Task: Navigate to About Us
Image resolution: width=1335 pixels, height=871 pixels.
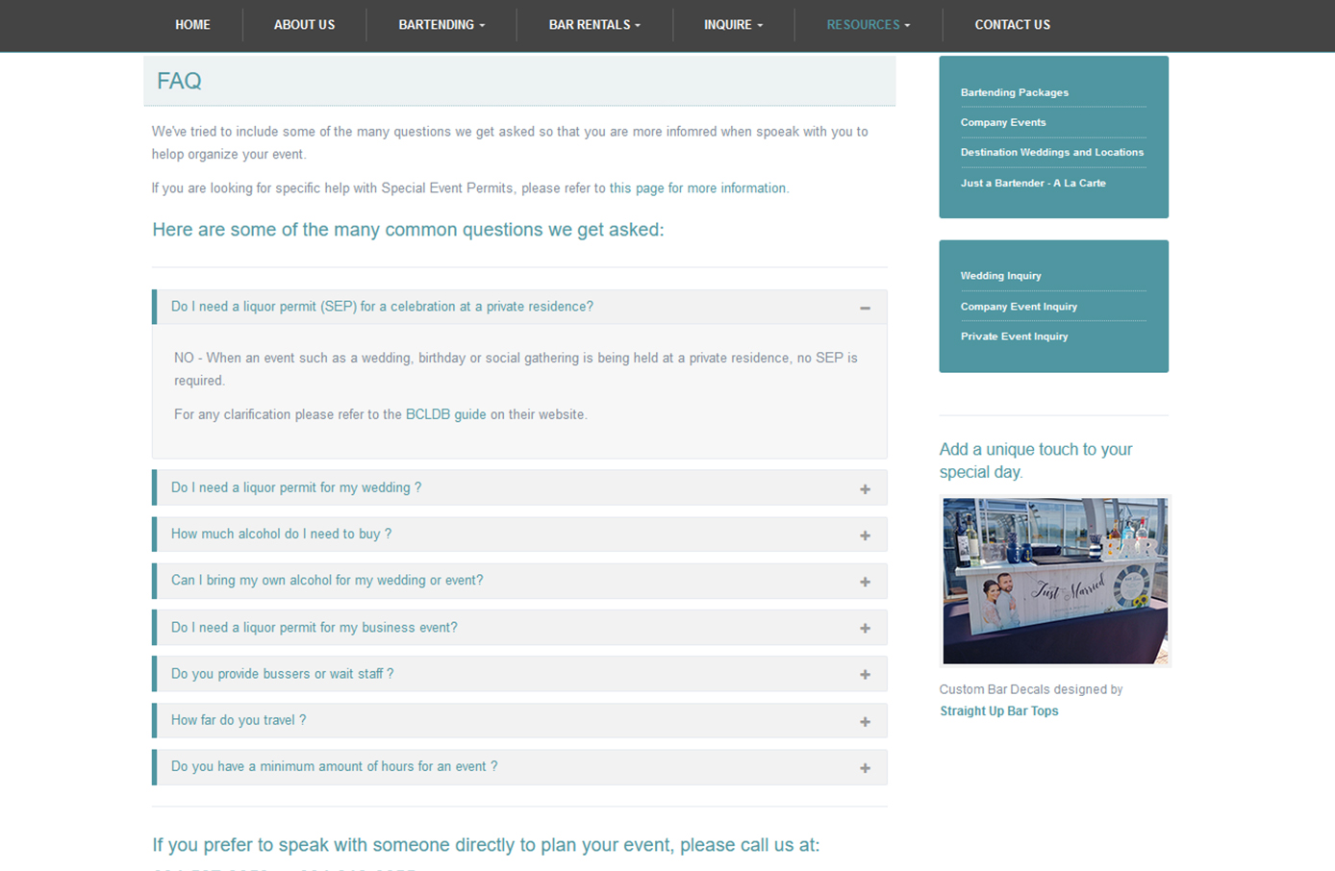Action: 304,25
